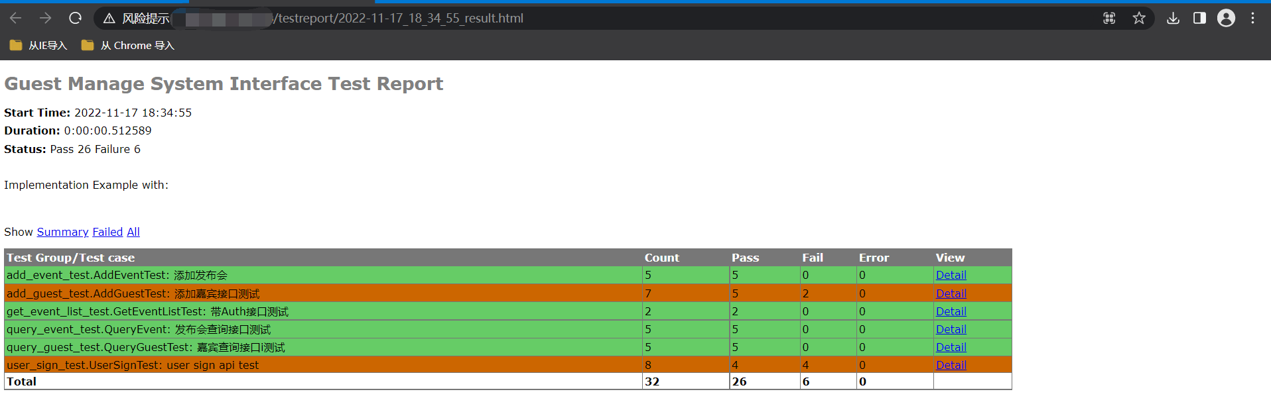
Task: Click the Count column header
Action: tap(661, 258)
